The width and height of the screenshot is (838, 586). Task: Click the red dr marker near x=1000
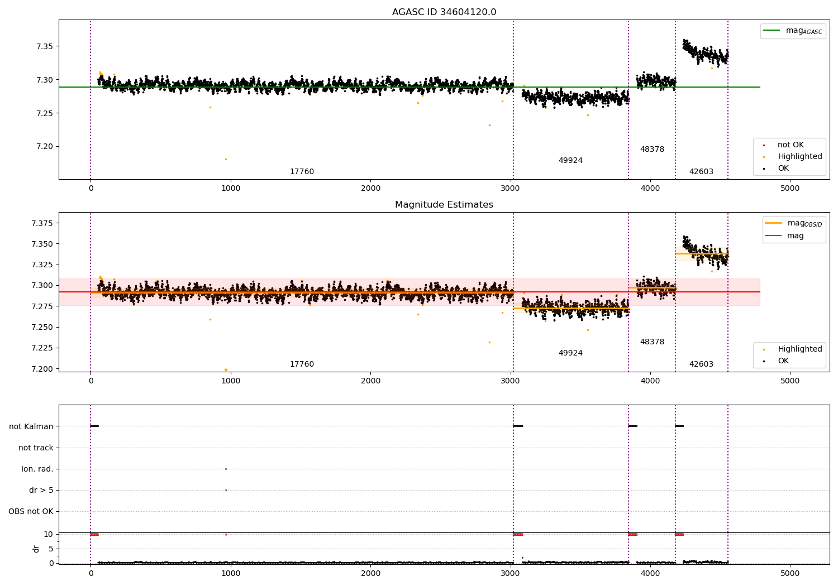[226, 534]
